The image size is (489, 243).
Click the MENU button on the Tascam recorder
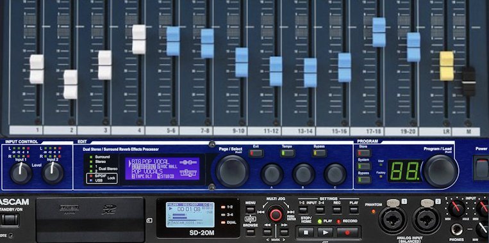250,210
